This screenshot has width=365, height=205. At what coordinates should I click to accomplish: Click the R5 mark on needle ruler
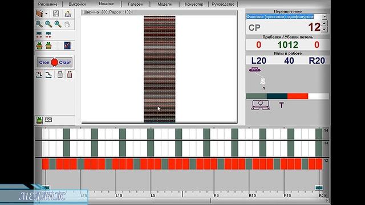pyautogui.click(x=216, y=196)
